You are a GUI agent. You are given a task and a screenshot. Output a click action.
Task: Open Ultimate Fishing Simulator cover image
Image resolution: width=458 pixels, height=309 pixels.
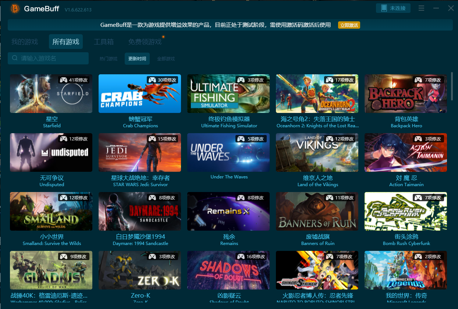[x=228, y=94]
